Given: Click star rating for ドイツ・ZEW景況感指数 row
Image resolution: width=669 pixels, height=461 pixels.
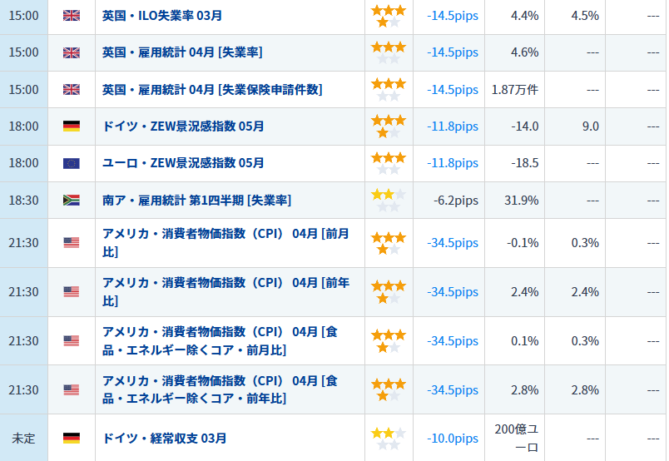Looking at the screenshot, I should pos(388,126).
